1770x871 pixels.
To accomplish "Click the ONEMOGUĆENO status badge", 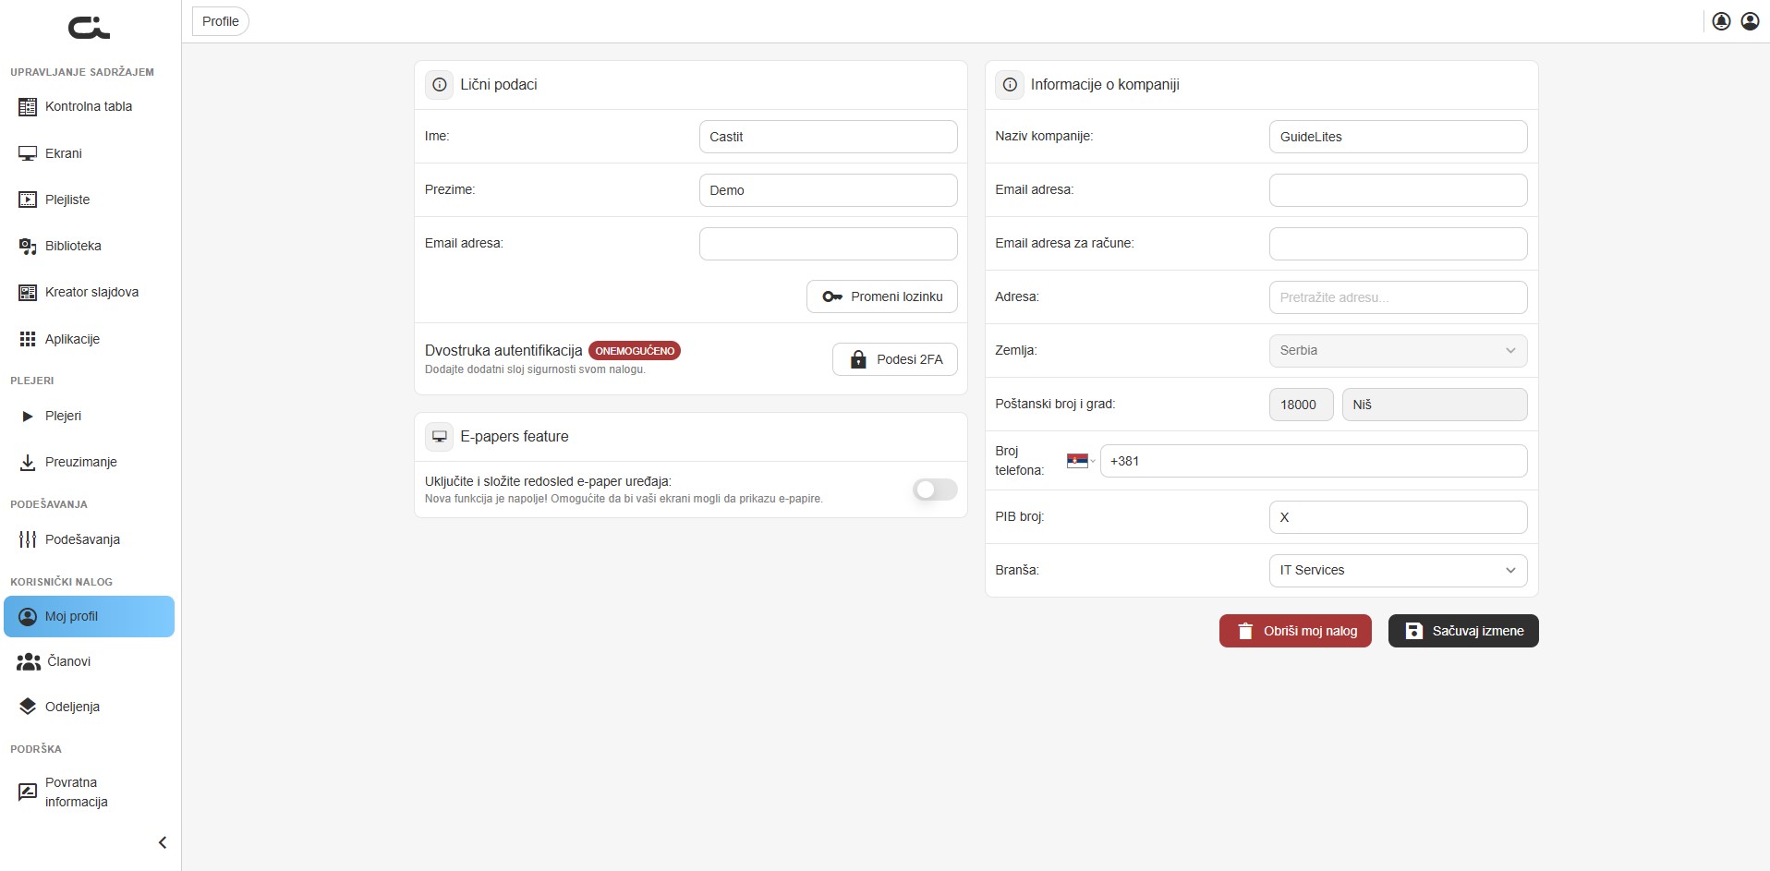I will pos(635,351).
